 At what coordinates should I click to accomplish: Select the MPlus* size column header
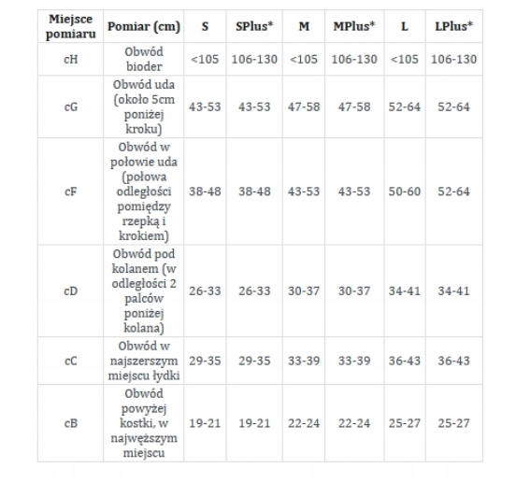tap(354, 26)
